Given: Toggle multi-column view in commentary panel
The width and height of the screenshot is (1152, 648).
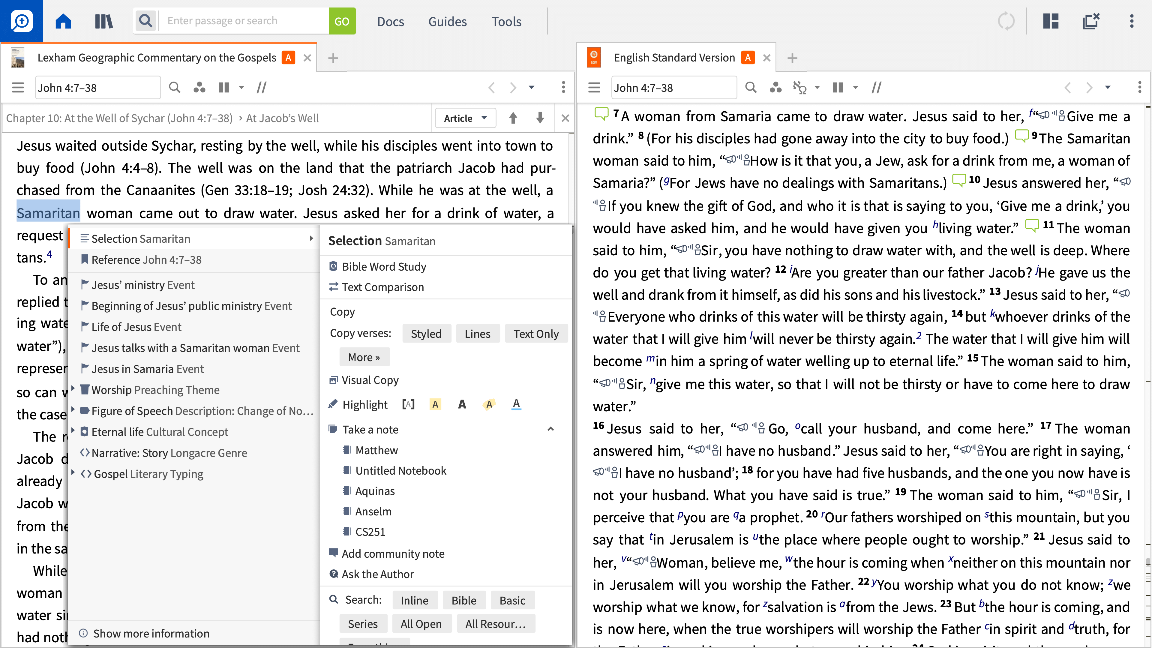Looking at the screenshot, I should pos(223,88).
